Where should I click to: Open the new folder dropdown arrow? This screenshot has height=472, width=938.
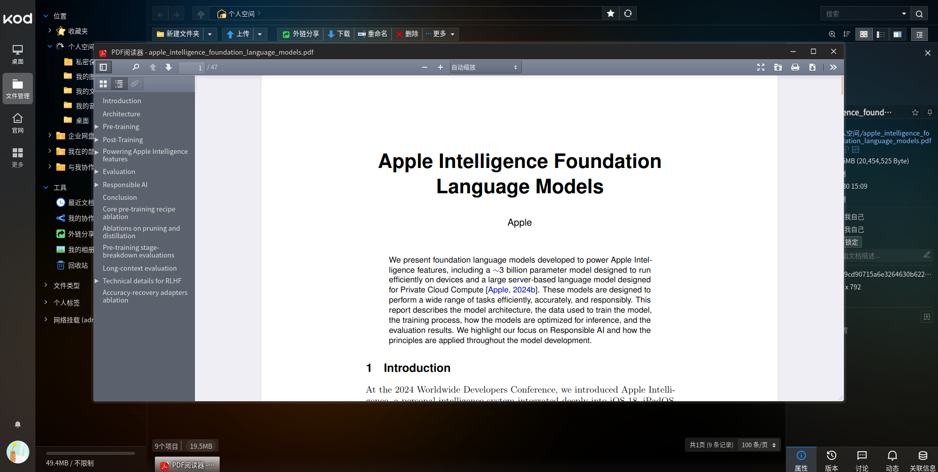(x=210, y=34)
